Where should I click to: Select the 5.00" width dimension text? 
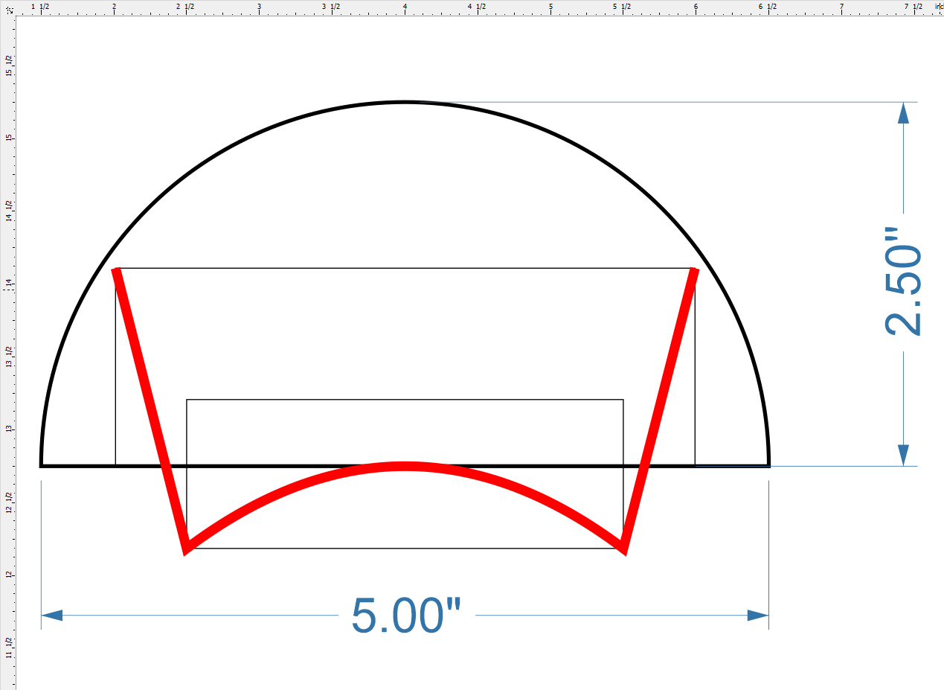pos(407,616)
